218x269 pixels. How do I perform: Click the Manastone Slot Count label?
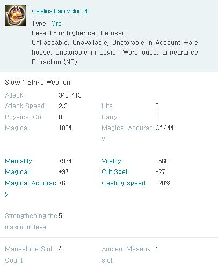pyautogui.click(x=28, y=255)
